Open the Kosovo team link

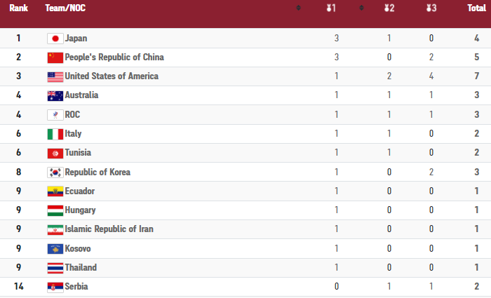pos(78,248)
